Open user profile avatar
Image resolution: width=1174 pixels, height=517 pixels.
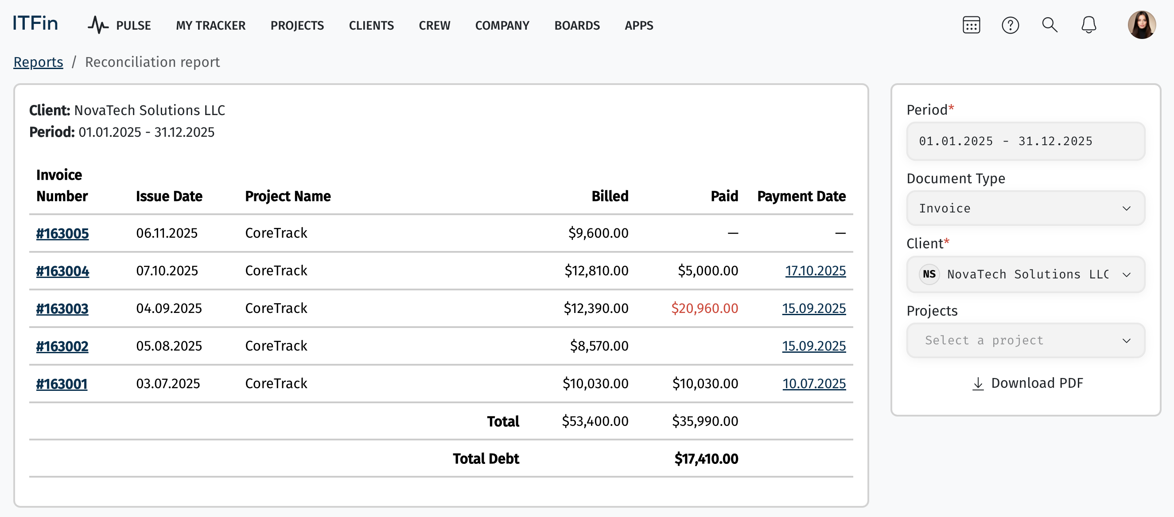(x=1141, y=25)
